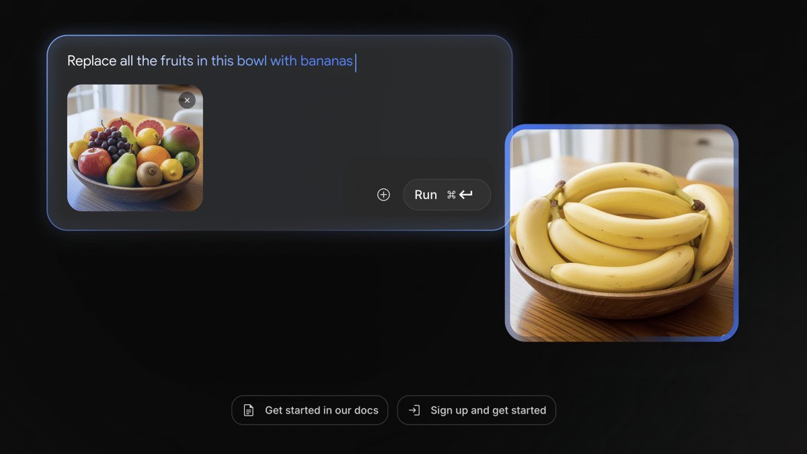Click the word bananas in the prompt
This screenshot has height=454, width=807.
coord(326,61)
